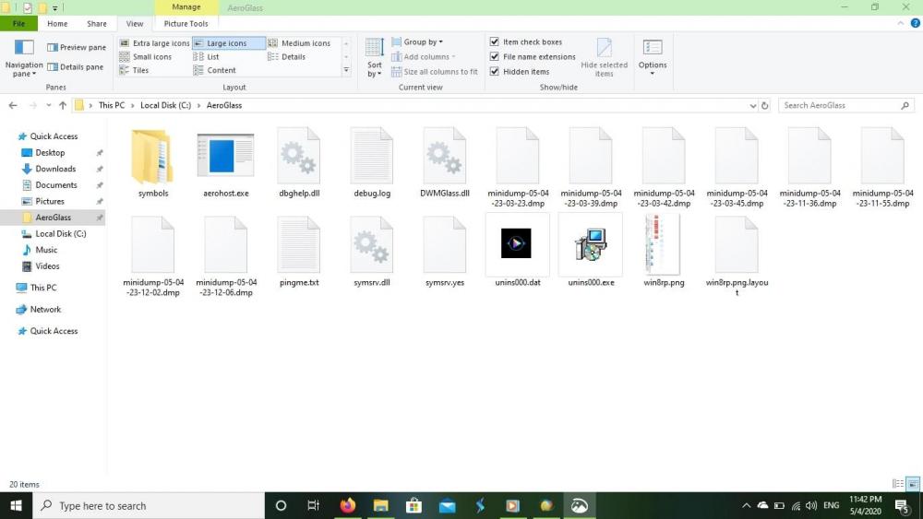Toggle Item check boxes option
Screen dimensions: 923x519
pos(495,42)
